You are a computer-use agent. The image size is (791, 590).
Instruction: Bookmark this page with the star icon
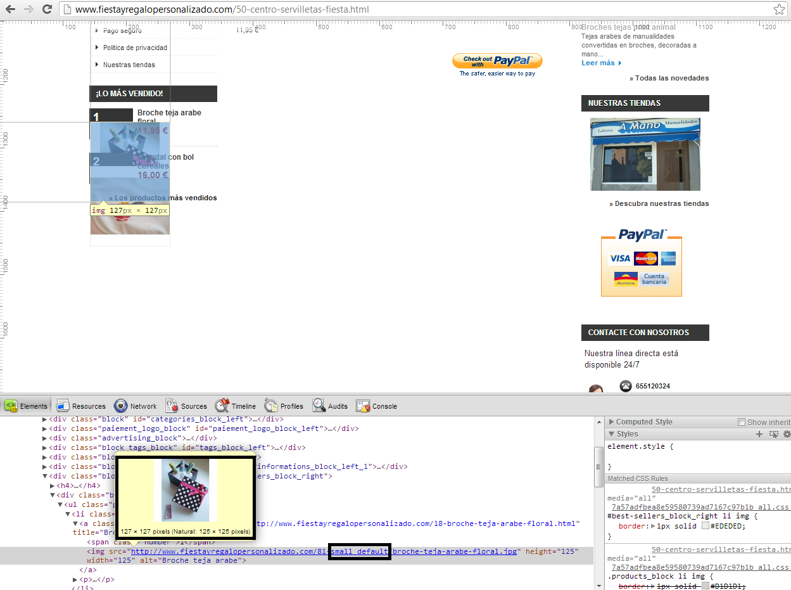click(779, 10)
